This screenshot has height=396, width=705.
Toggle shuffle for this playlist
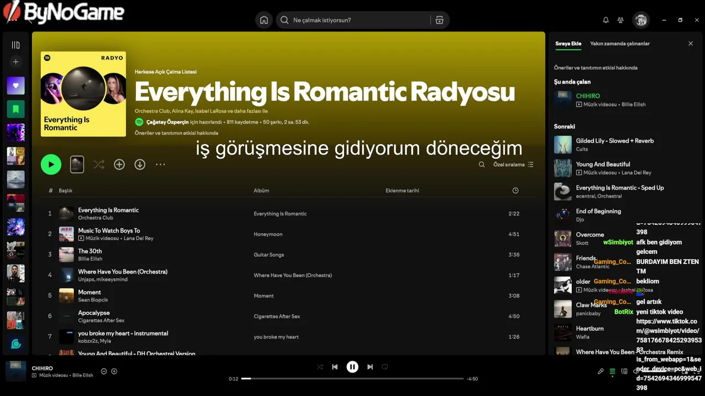click(99, 164)
